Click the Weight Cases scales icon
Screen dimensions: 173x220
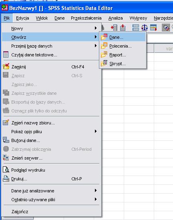tap(145, 28)
